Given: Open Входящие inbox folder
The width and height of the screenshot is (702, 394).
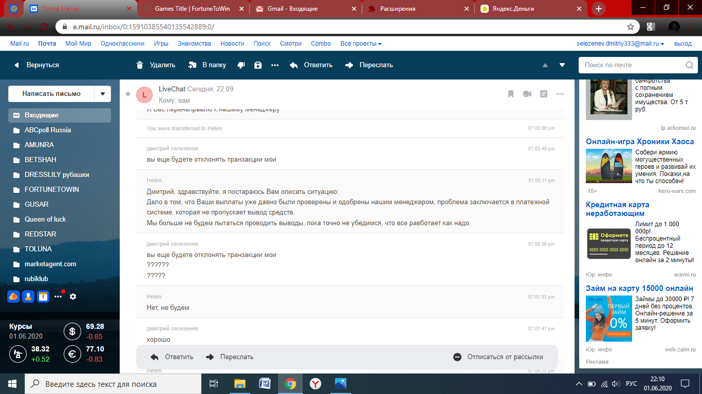Looking at the screenshot, I should (60, 115).
